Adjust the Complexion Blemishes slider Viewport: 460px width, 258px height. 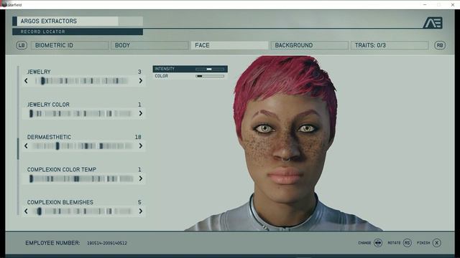[x=83, y=211]
